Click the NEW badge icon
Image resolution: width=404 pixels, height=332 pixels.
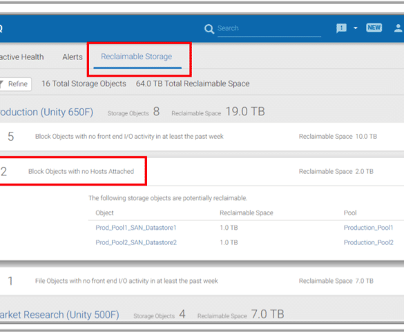pyautogui.click(x=374, y=28)
